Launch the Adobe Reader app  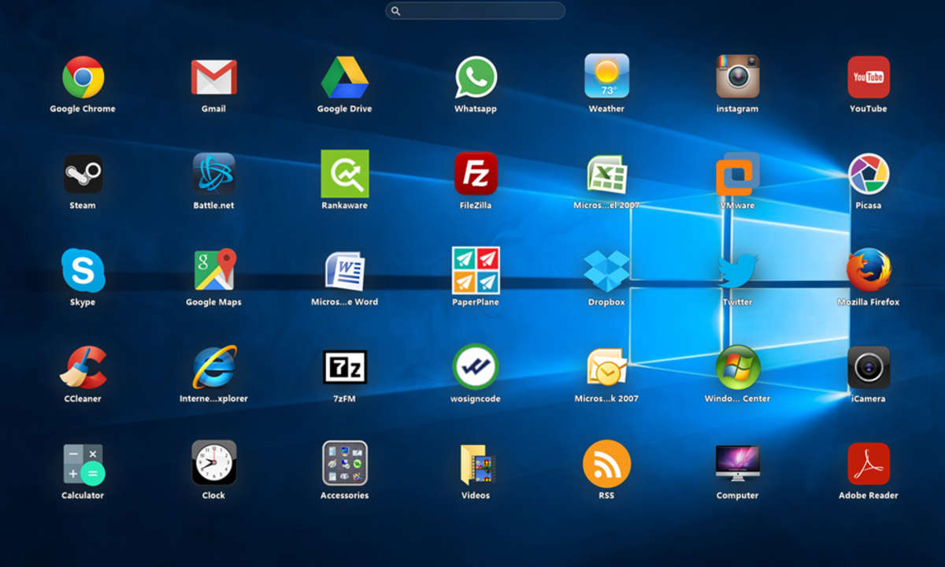coord(869,464)
